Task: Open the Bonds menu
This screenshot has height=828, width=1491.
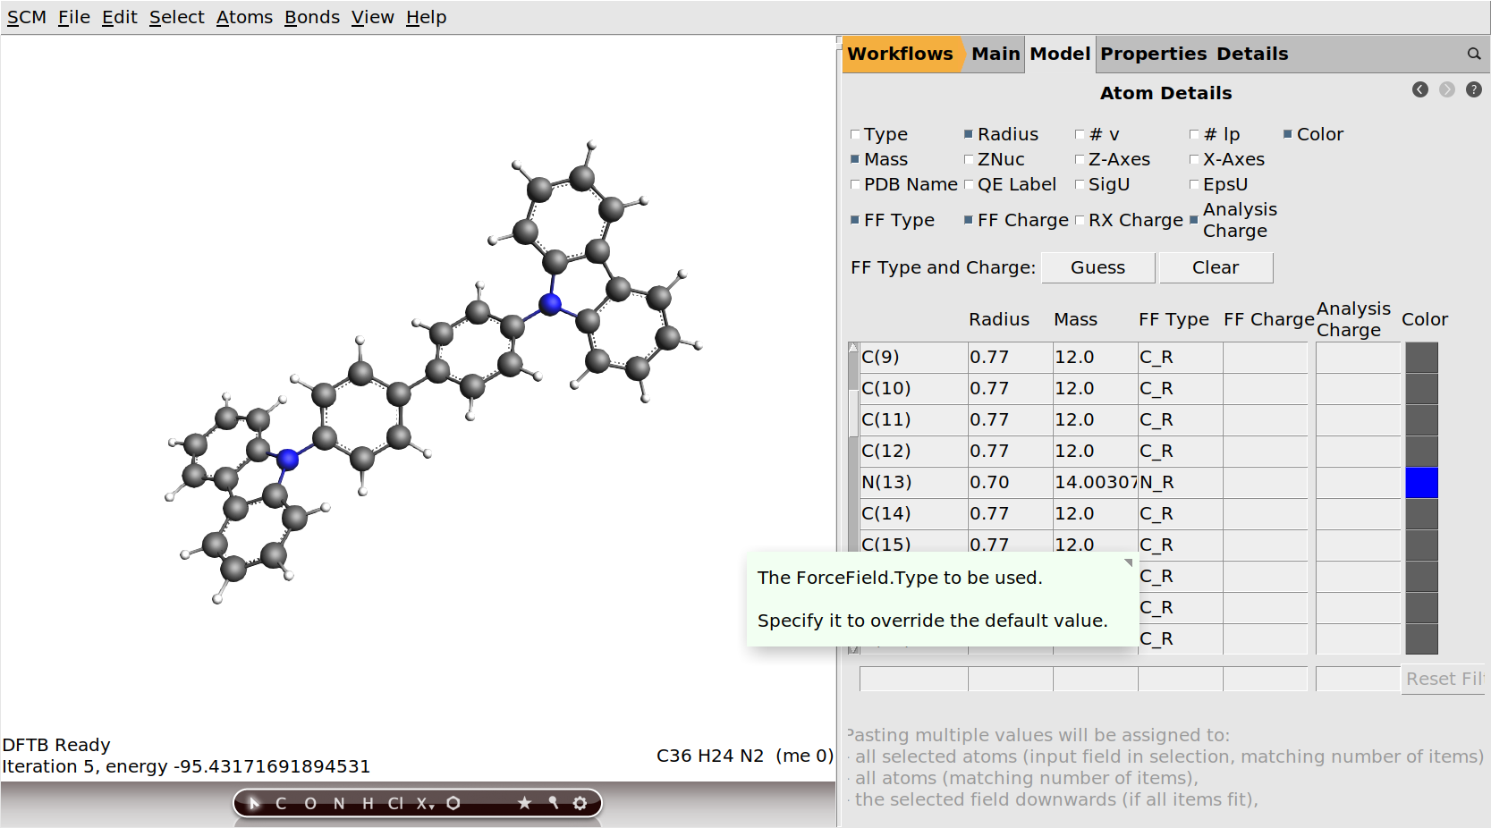Action: point(311,17)
